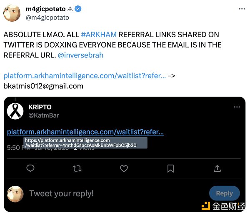The image size is (250, 215).
Task: Open KRİPTO's black ribbon avatar
Action: (x=17, y=111)
